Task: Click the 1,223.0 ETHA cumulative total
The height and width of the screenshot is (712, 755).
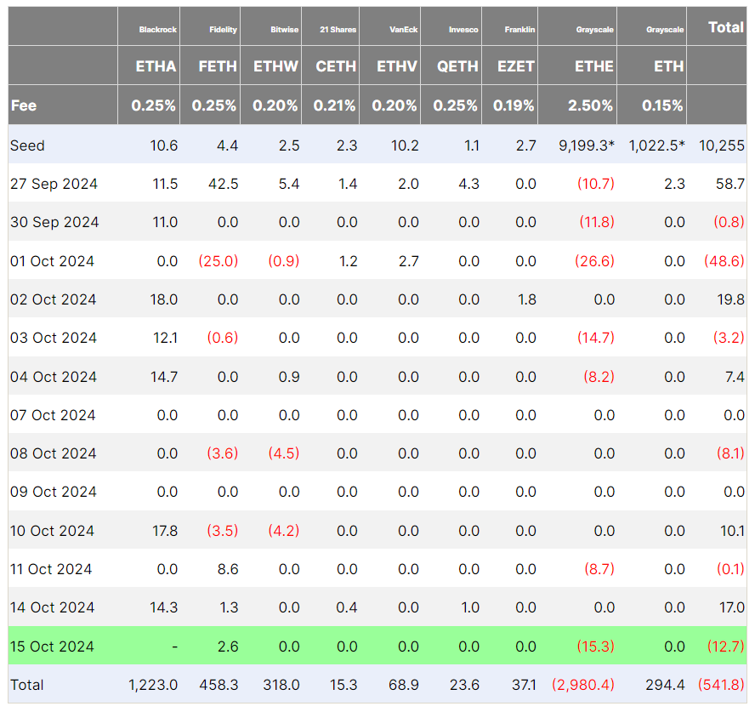Action: click(153, 685)
